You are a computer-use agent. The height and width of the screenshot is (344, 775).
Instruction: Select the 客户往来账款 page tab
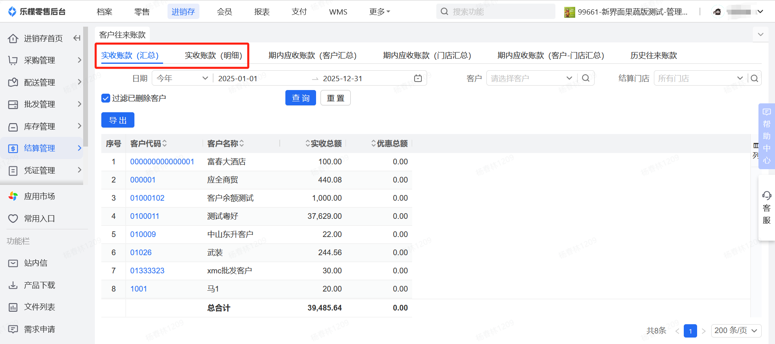(122, 35)
